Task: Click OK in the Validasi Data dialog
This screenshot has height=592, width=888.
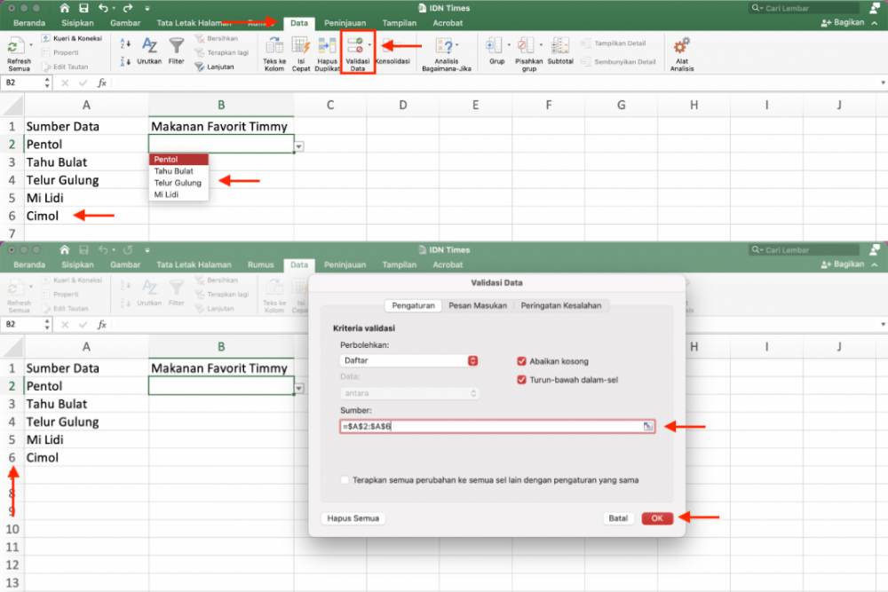Action: click(x=657, y=518)
